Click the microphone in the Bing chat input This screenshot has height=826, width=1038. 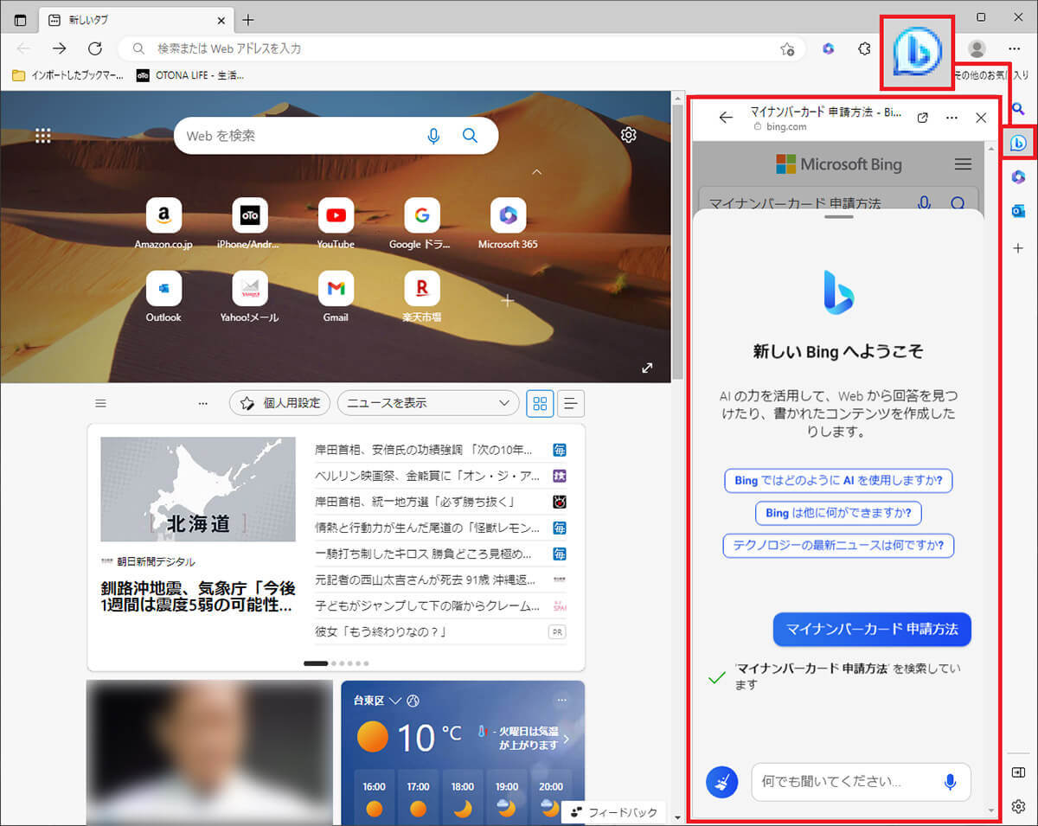950,782
